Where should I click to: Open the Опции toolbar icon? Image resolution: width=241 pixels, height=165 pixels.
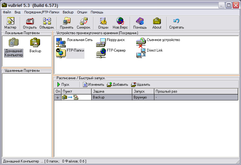(103, 23)
